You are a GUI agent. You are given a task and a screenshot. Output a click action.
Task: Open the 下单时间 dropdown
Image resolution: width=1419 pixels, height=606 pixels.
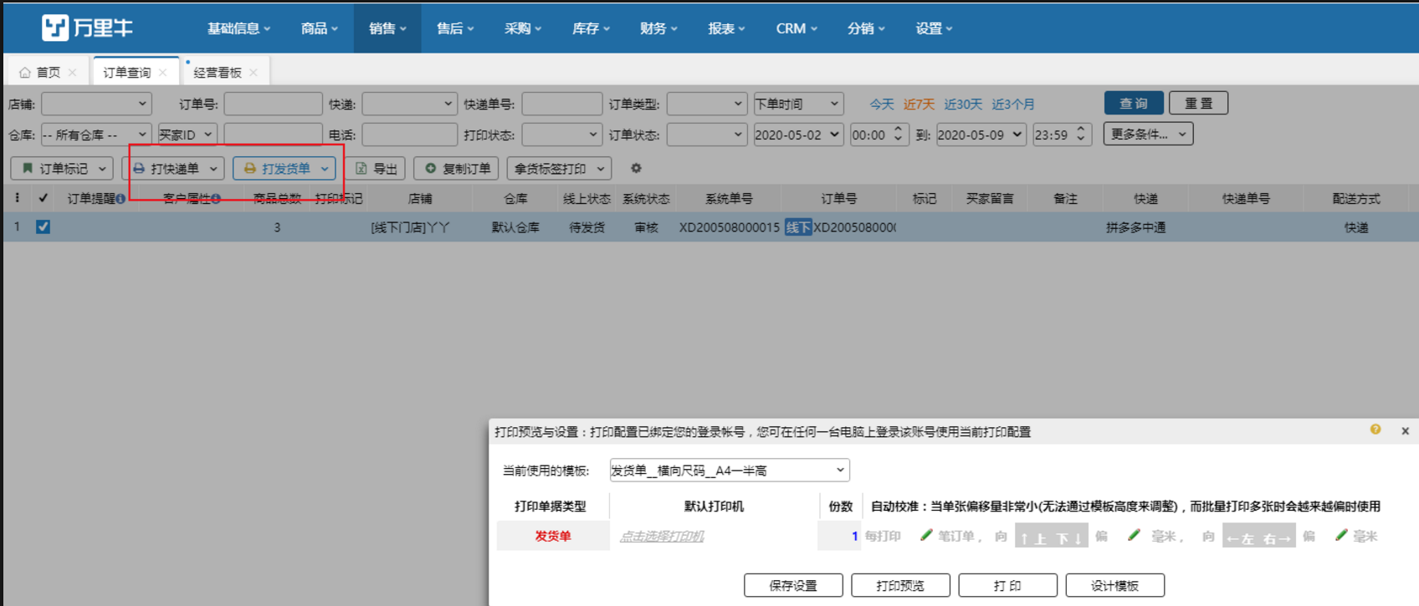797,104
